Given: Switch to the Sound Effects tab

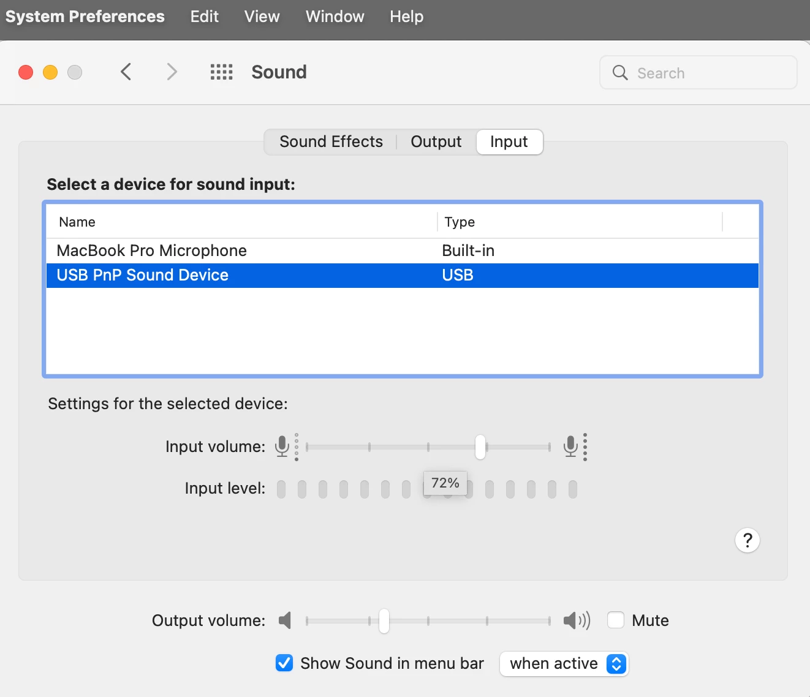Looking at the screenshot, I should pos(331,142).
